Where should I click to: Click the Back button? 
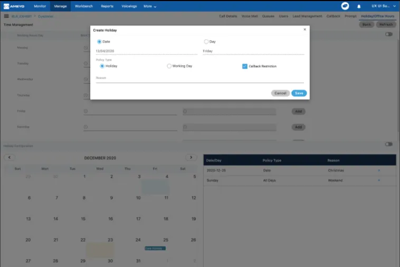point(367,24)
